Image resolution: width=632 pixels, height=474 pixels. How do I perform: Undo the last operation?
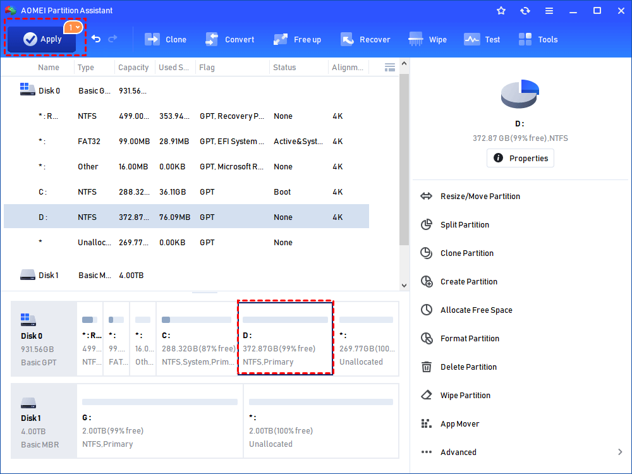coord(96,39)
